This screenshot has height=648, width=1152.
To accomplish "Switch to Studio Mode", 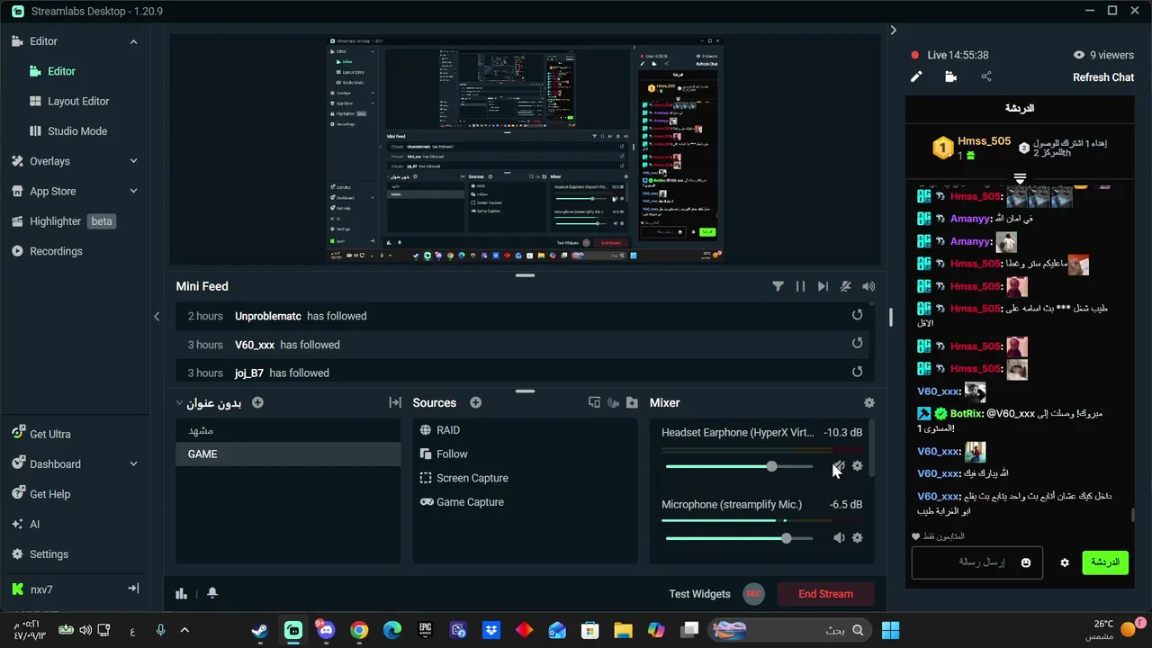I will click(x=76, y=130).
